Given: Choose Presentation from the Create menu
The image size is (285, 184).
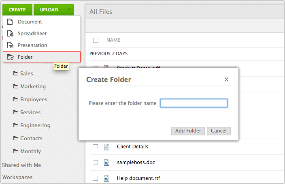Looking at the screenshot, I should pyautogui.click(x=32, y=45).
